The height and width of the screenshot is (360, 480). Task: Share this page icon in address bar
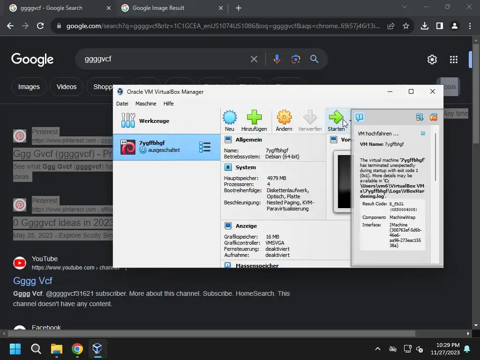[x=391, y=26]
